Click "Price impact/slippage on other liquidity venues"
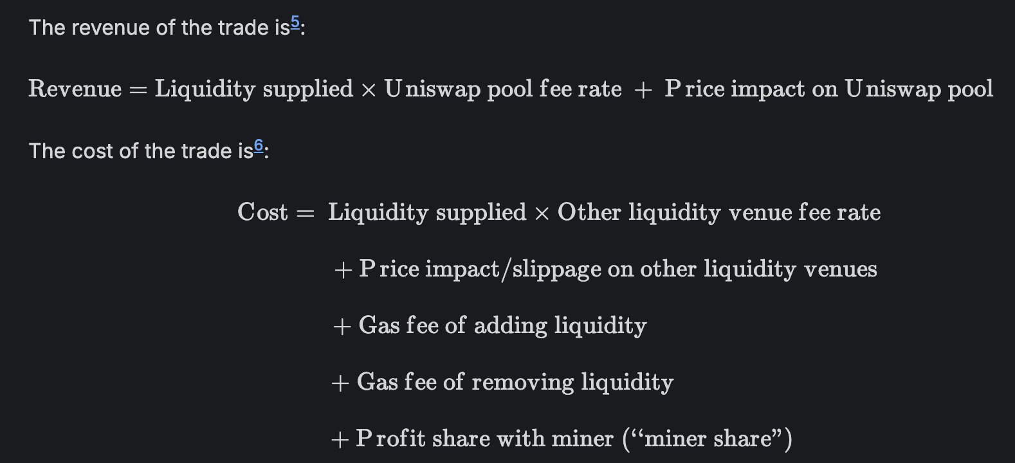 618,269
